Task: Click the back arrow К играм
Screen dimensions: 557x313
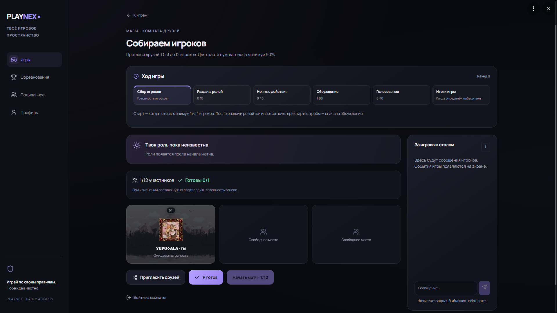Action: (137, 15)
